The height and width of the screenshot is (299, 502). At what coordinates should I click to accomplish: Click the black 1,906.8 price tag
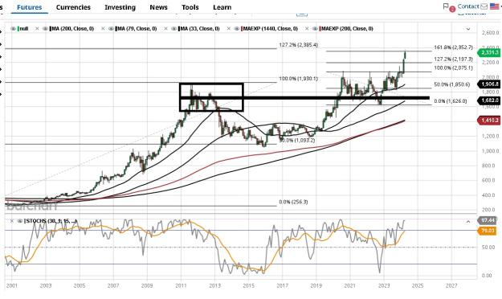pos(489,84)
